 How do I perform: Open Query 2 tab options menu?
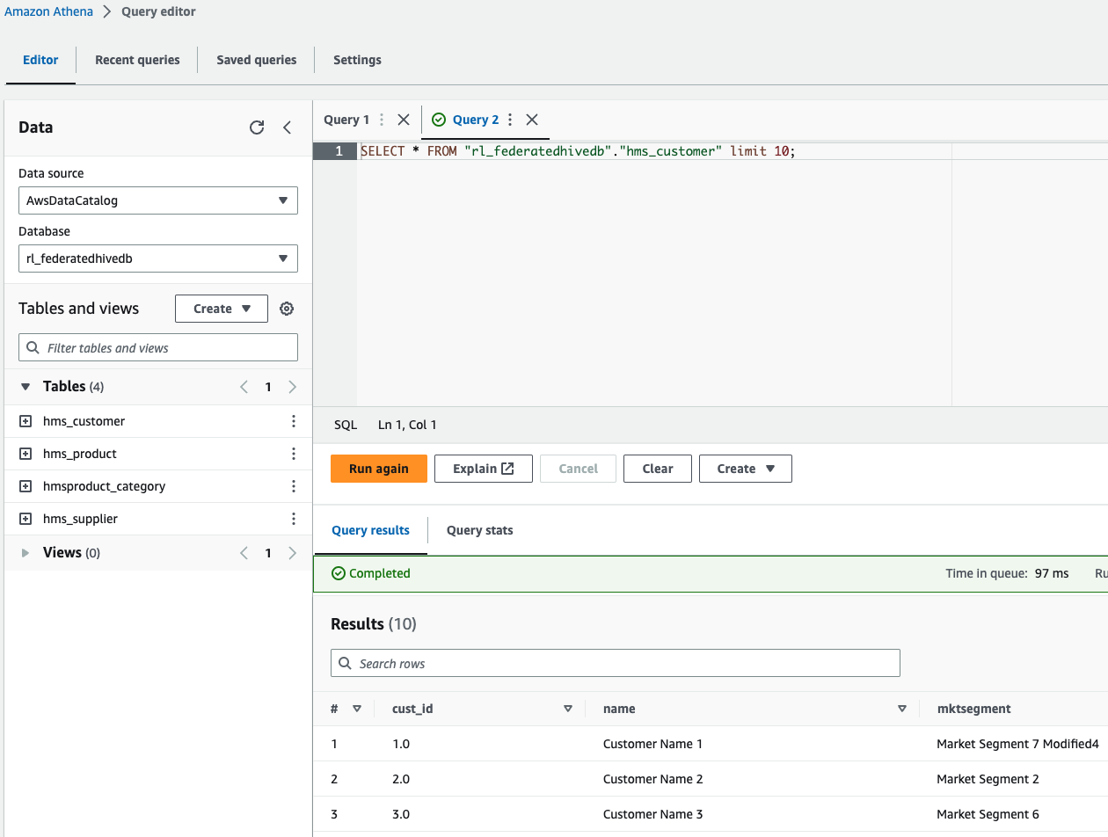(510, 120)
